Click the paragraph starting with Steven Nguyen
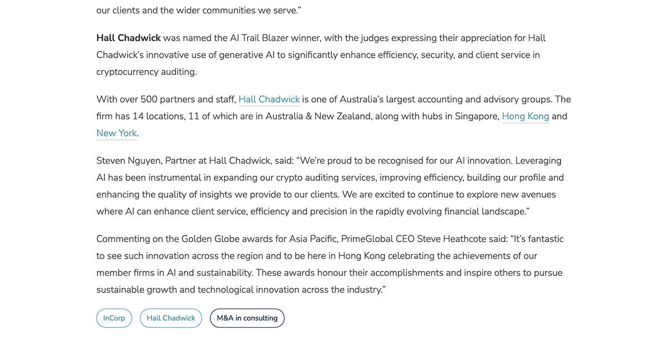Viewport: 651px width, 337px height. (330, 186)
